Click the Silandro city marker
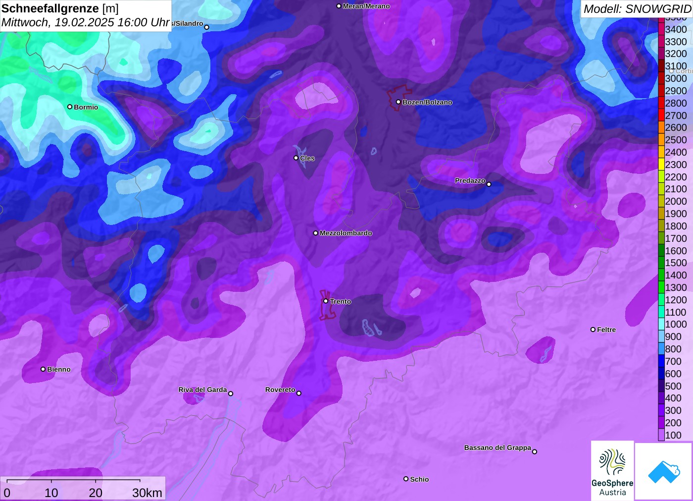693x501 pixels. [x=207, y=27]
